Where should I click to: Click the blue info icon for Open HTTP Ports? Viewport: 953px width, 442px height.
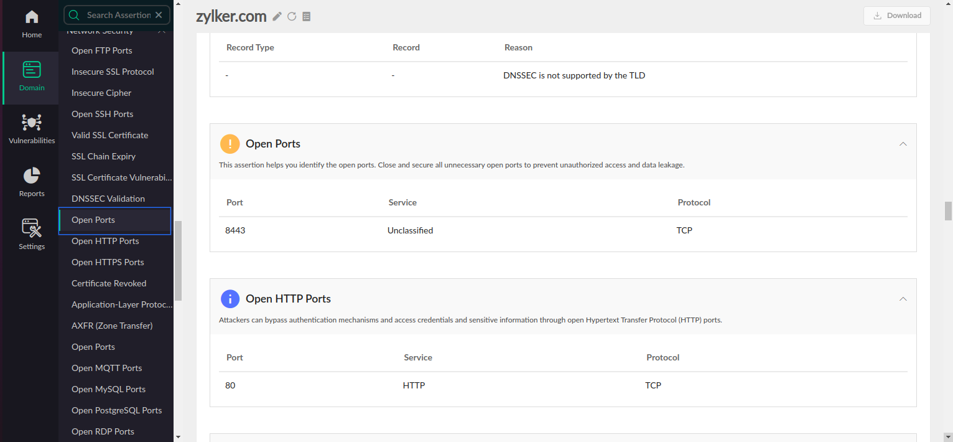point(230,299)
